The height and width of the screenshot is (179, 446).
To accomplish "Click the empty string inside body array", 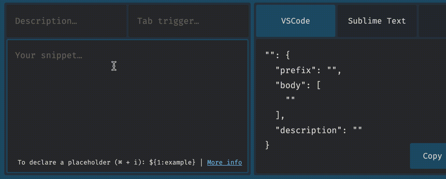I will 290,99.
